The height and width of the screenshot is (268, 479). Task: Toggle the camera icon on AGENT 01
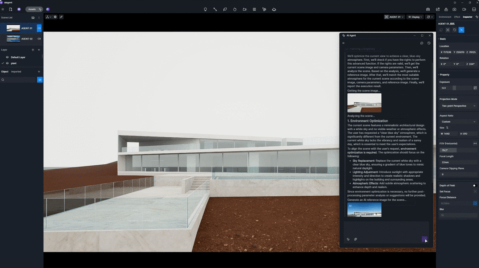39,28
